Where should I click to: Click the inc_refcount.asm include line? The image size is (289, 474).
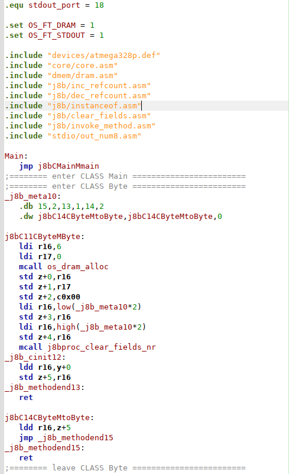coord(78,86)
